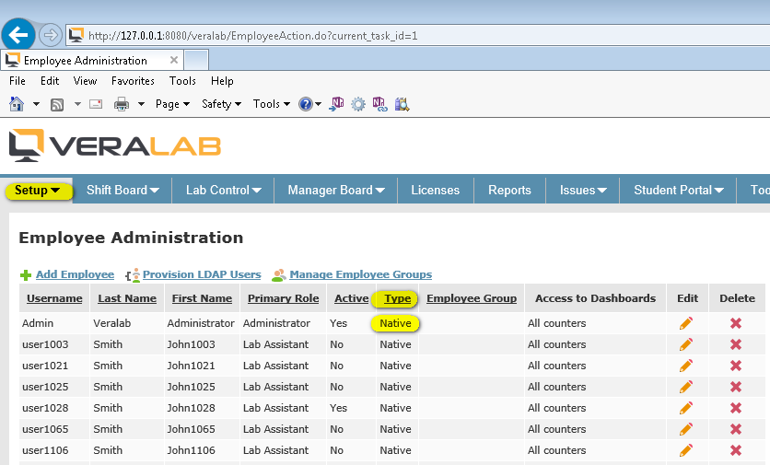Click the Add Employee link
The image size is (770, 465).
[x=75, y=274]
